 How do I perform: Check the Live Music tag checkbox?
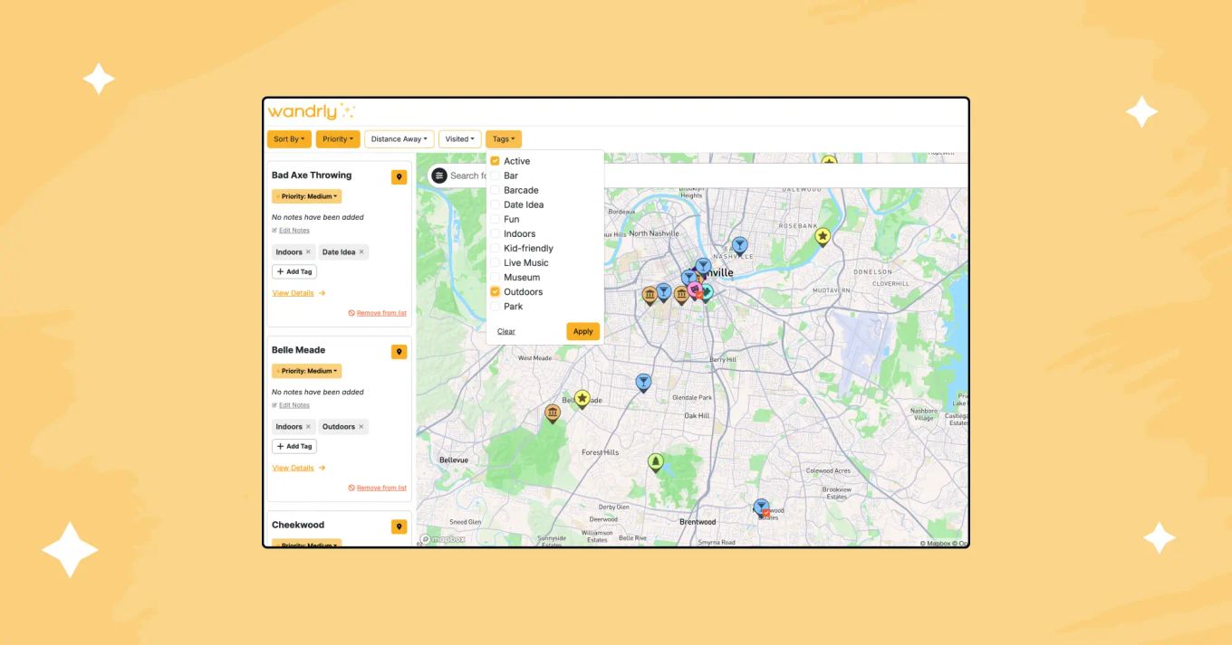(496, 262)
